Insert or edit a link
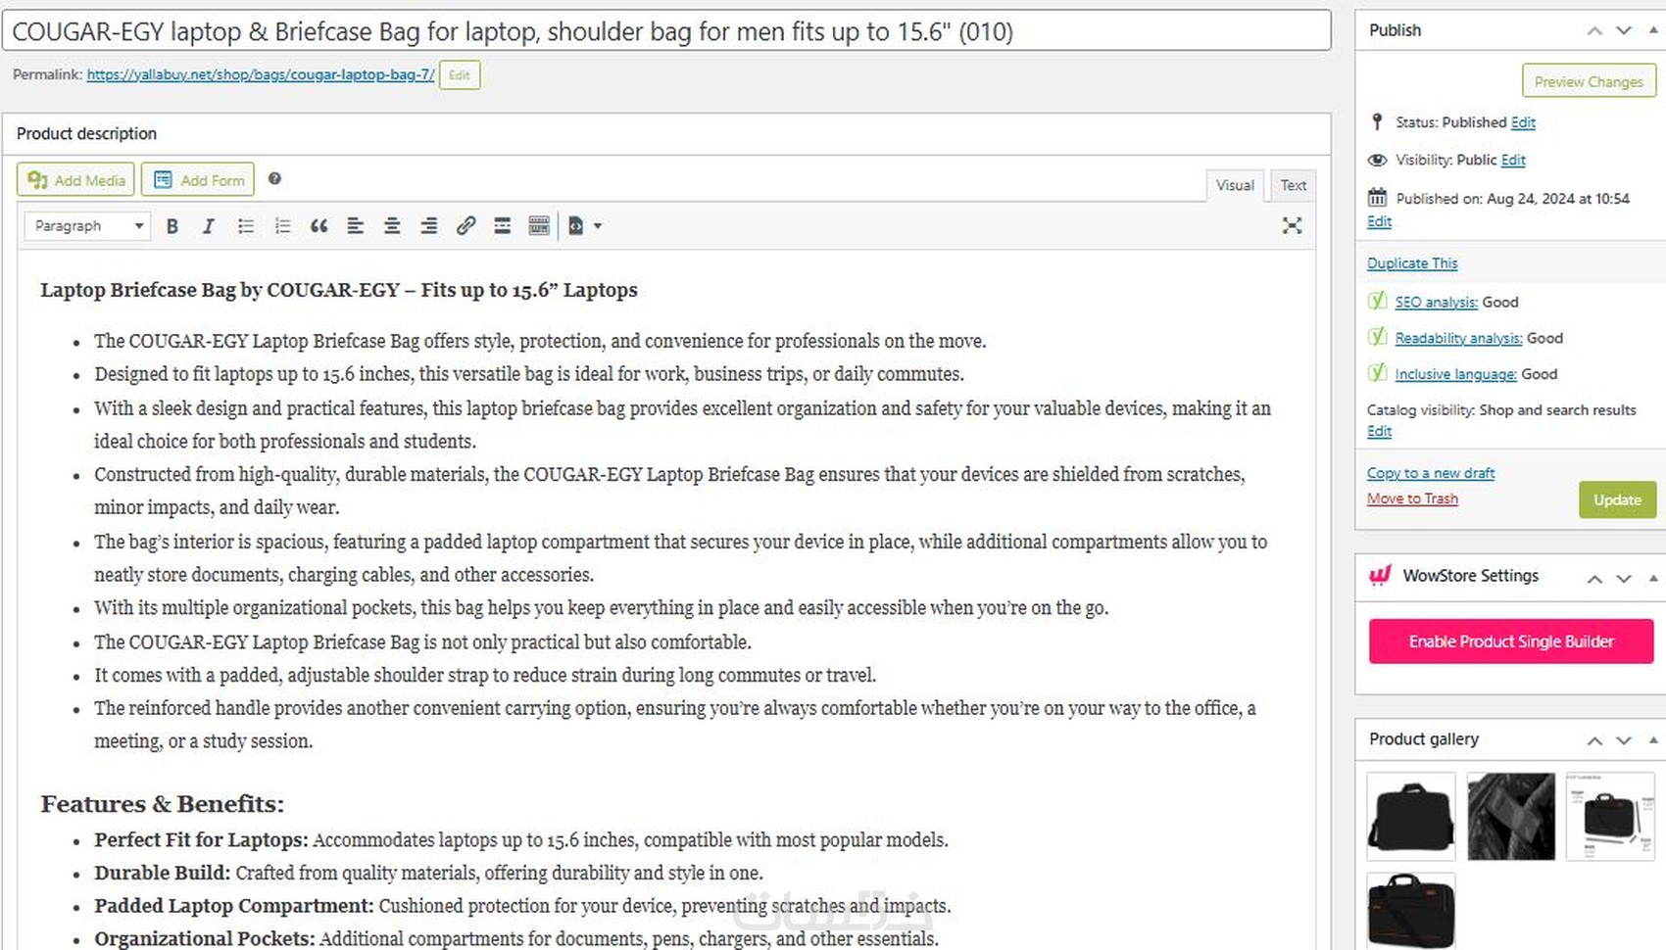The width and height of the screenshot is (1666, 950). [x=465, y=226]
